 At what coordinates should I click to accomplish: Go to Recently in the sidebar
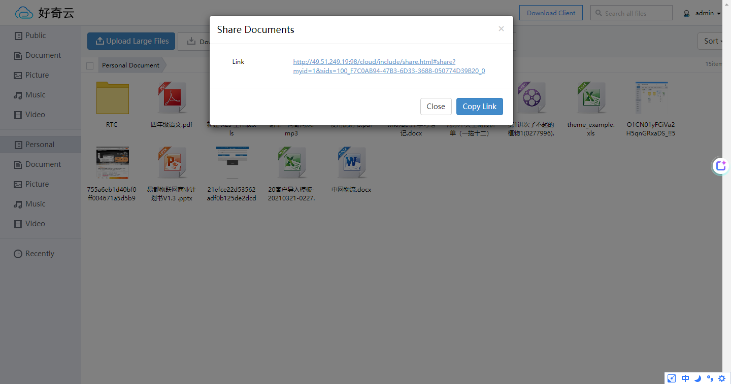[40, 254]
